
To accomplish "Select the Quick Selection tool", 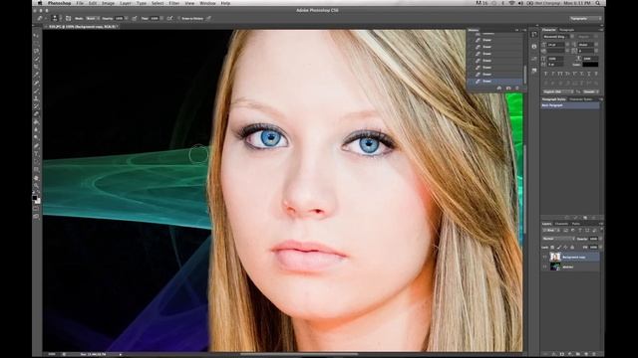I will (x=36, y=59).
